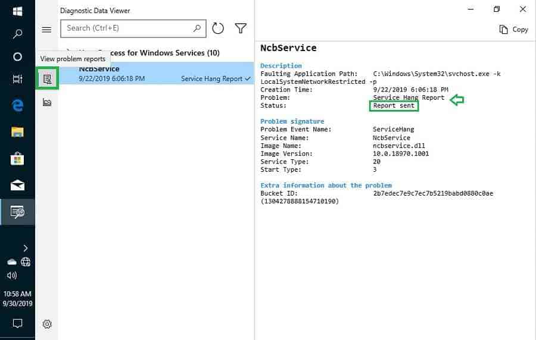Restore down the Diagnostic Data Viewer window
Image resolution: width=536 pixels, height=340 pixels.
(497, 9)
